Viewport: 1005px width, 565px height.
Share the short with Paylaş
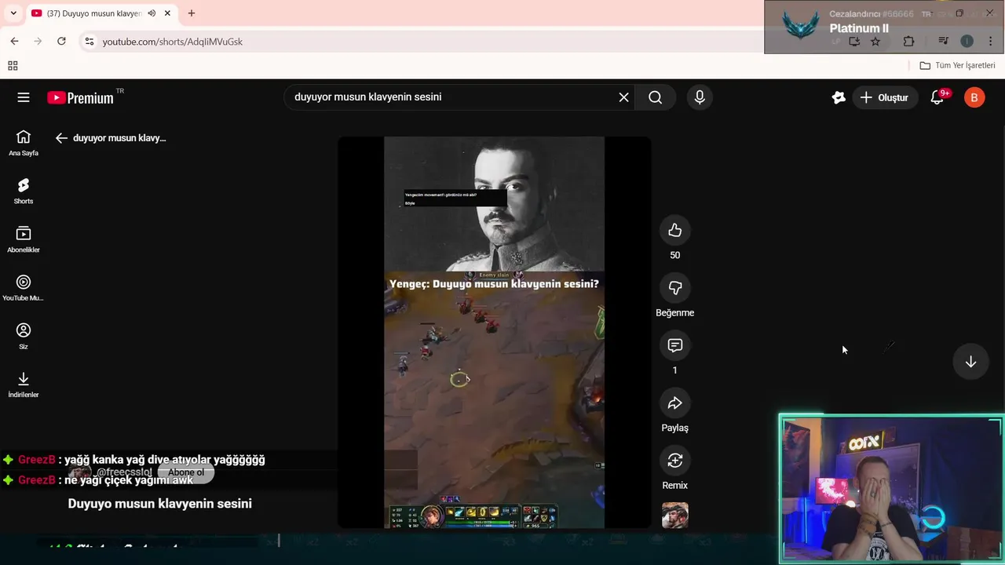[x=674, y=403]
